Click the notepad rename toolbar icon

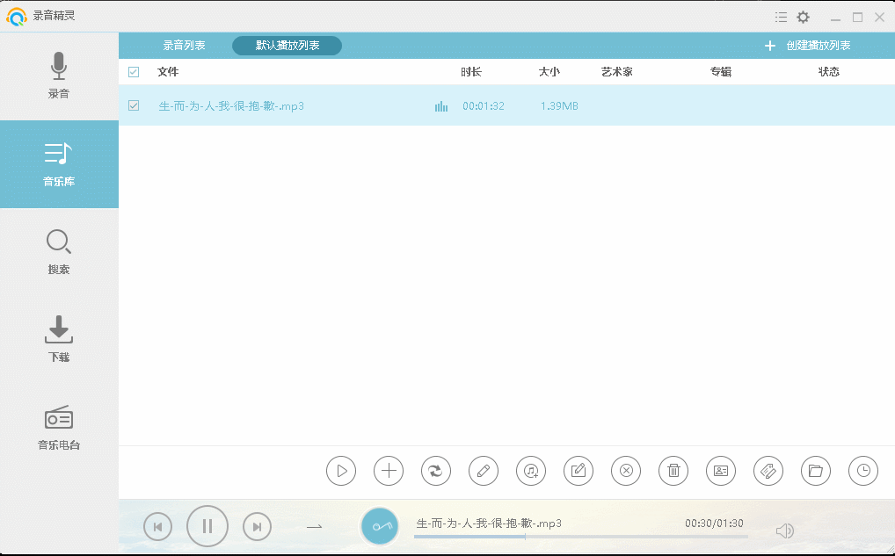pyautogui.click(x=578, y=471)
